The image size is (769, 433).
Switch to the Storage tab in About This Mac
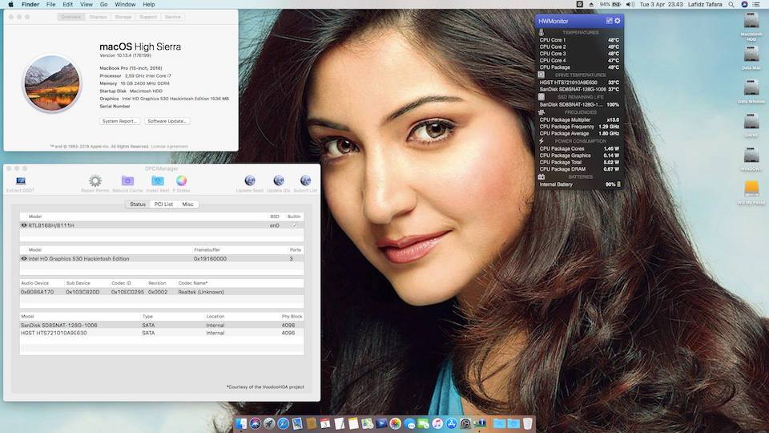coord(123,17)
